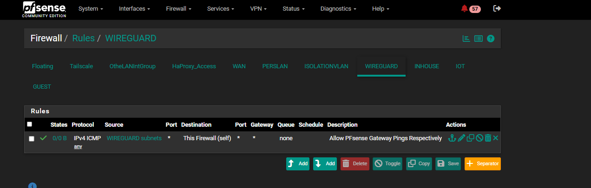
Task: Switch to the INHOUSE tab
Action: [x=427, y=66]
